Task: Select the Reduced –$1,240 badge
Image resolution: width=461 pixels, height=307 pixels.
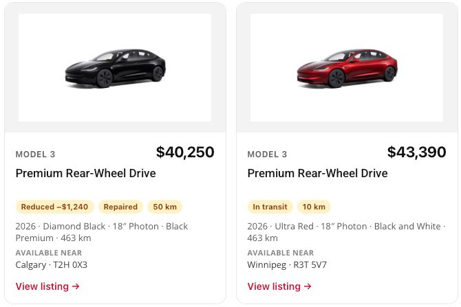Action: coord(54,207)
